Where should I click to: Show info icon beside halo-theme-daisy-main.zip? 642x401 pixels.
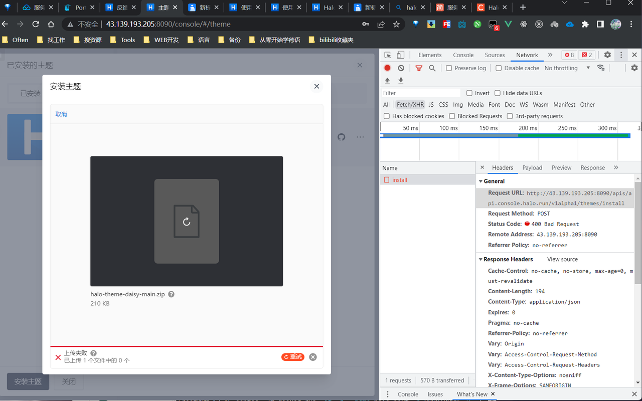[171, 294]
